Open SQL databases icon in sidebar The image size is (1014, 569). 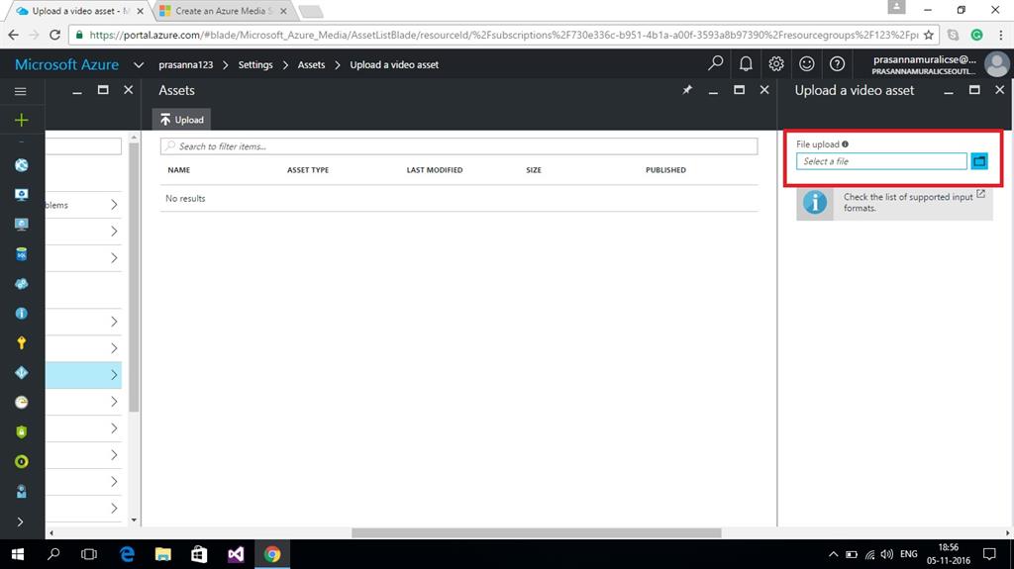pyautogui.click(x=22, y=254)
